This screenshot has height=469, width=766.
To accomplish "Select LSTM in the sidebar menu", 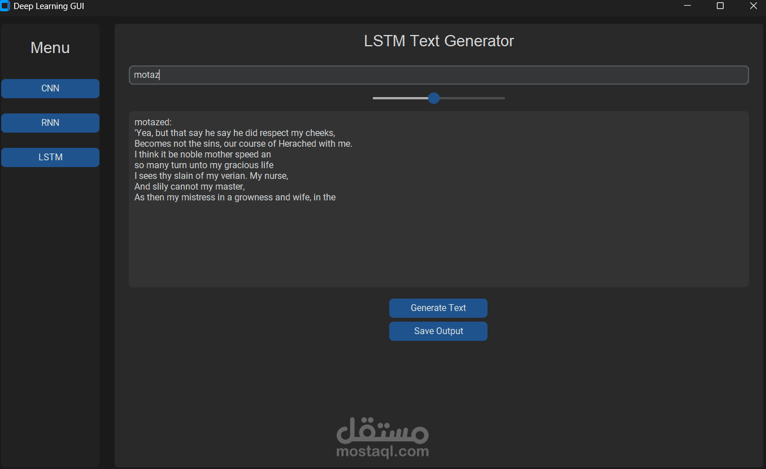I will 50,157.
